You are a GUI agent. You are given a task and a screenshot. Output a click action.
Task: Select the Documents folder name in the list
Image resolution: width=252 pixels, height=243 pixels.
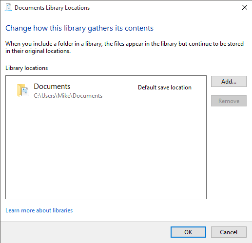click(52, 87)
